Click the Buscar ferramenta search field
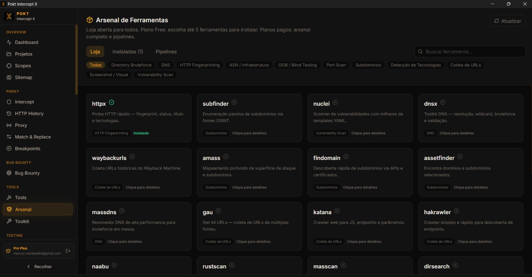The width and height of the screenshot is (532, 277). 470,52
